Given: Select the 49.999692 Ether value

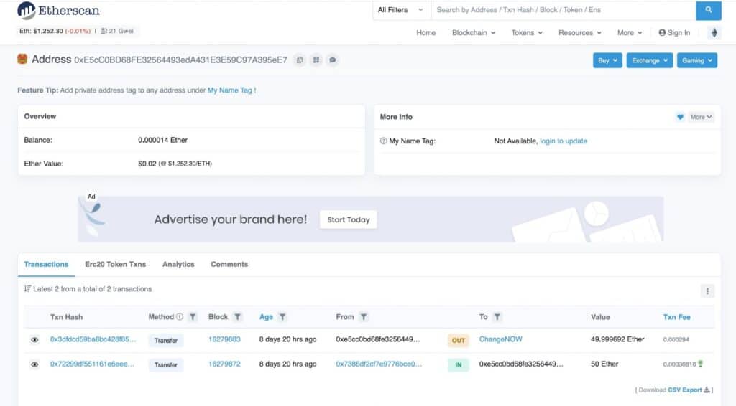Looking at the screenshot, I should [x=617, y=339].
